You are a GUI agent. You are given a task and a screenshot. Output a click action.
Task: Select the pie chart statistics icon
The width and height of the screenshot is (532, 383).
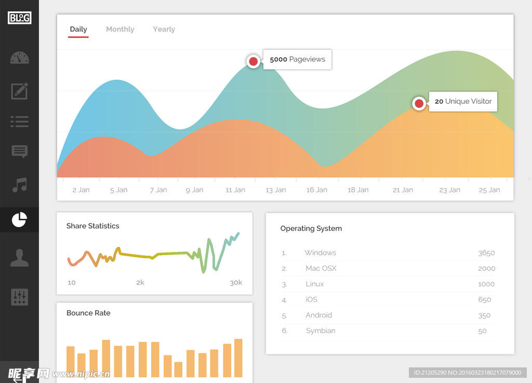[x=19, y=219]
